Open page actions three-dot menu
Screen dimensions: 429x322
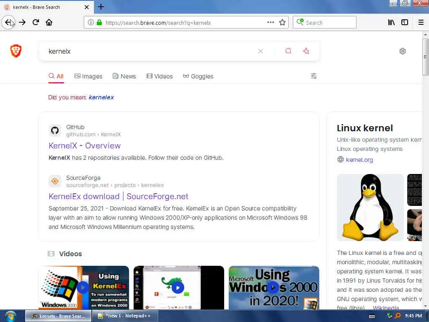(x=270, y=23)
